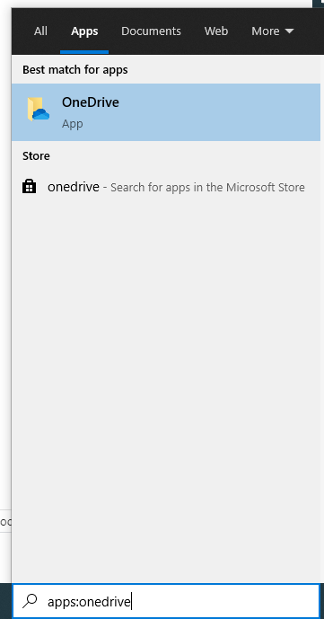Viewport: 324px width, 619px height.
Task: Click the Microsoft Store shopping bag icon
Action: [29, 186]
